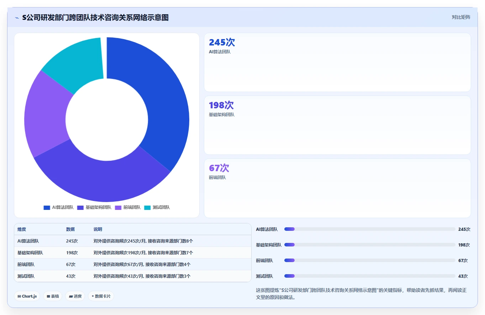Click the 基础架构团队 progress bar

pyautogui.click(x=370, y=245)
